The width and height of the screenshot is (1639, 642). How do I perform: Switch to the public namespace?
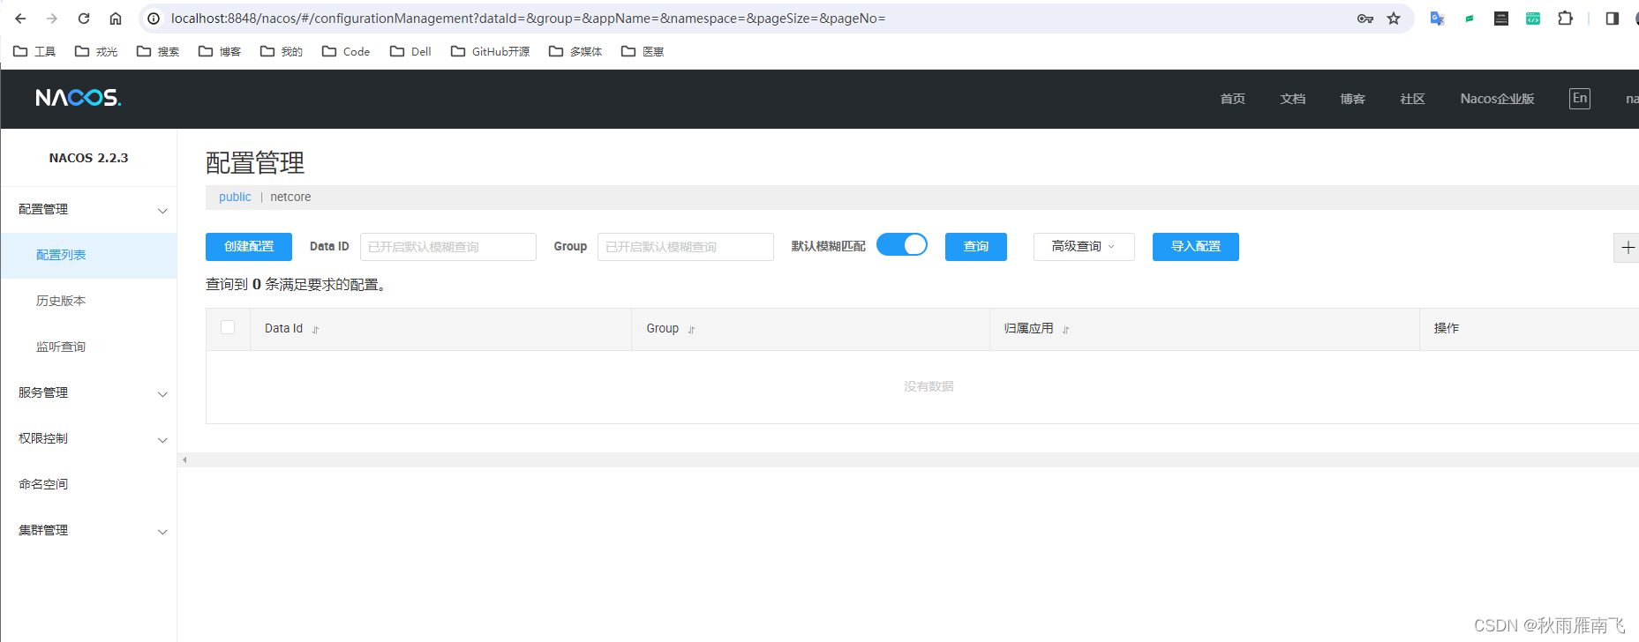(235, 198)
